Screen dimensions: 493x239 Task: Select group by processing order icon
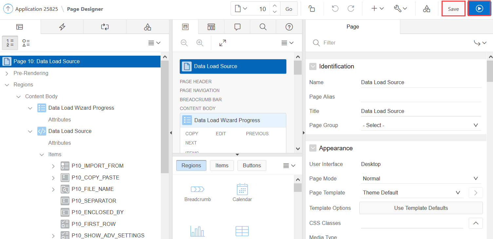(x=10, y=43)
